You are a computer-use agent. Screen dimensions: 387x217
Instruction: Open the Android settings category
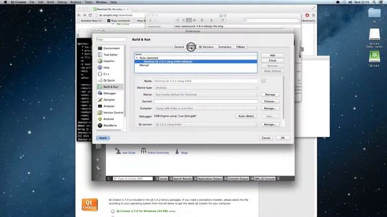[111, 119]
